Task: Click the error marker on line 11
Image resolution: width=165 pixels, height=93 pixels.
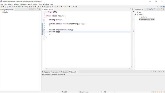Action: tap(42, 32)
